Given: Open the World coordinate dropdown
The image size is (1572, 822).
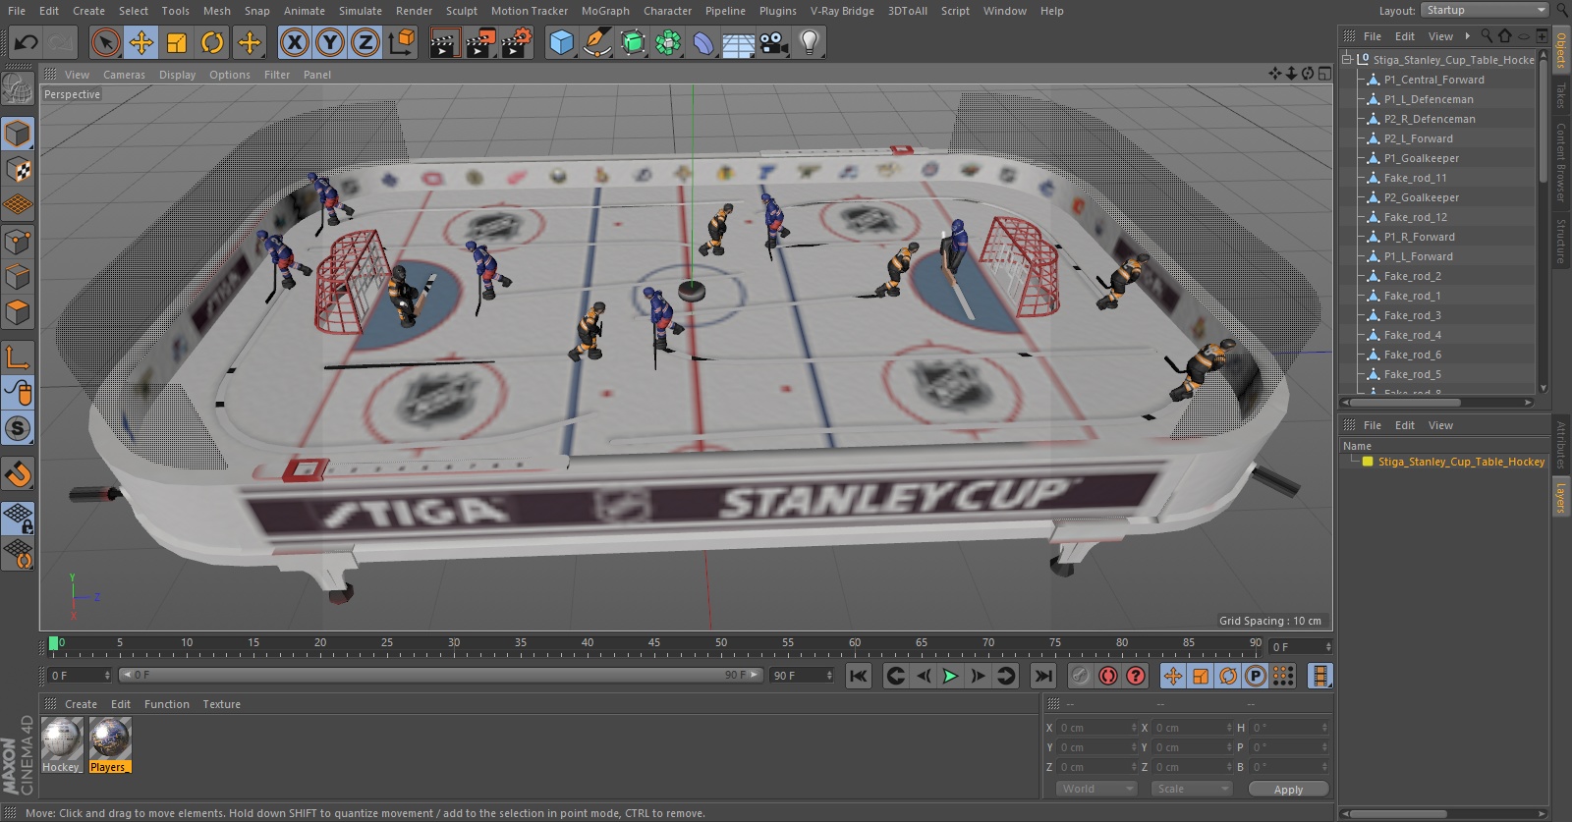Looking at the screenshot, I should click(1096, 789).
